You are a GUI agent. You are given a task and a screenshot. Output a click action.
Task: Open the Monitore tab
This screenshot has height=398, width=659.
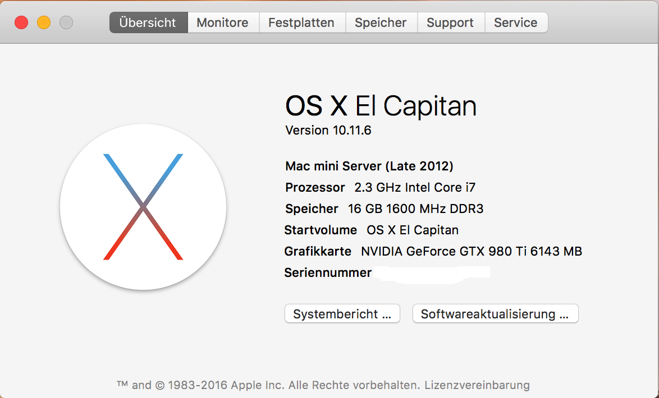[x=223, y=23]
